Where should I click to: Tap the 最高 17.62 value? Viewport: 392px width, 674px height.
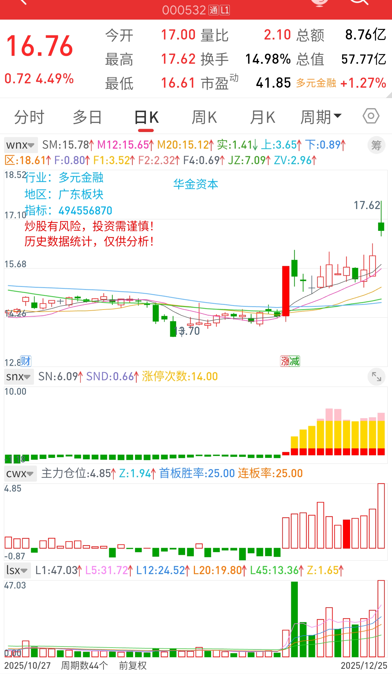178,59
